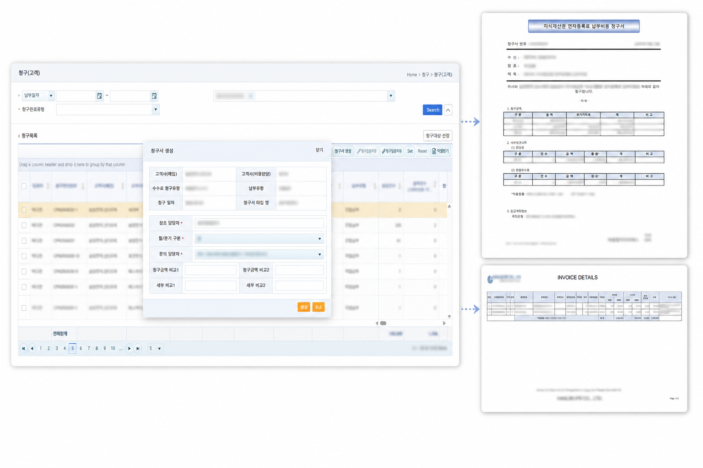Click the Set button in grid toolbar
The width and height of the screenshot is (703, 468).
tap(410, 151)
